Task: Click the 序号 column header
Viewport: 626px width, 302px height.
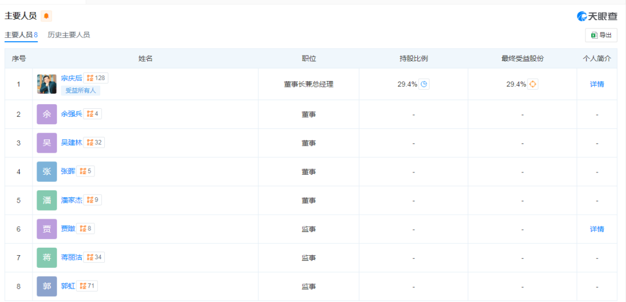Action: coord(19,58)
